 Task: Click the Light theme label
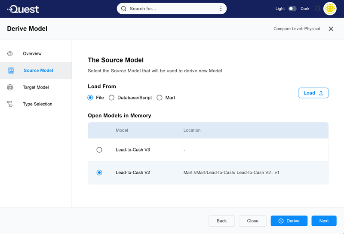pos(280,9)
